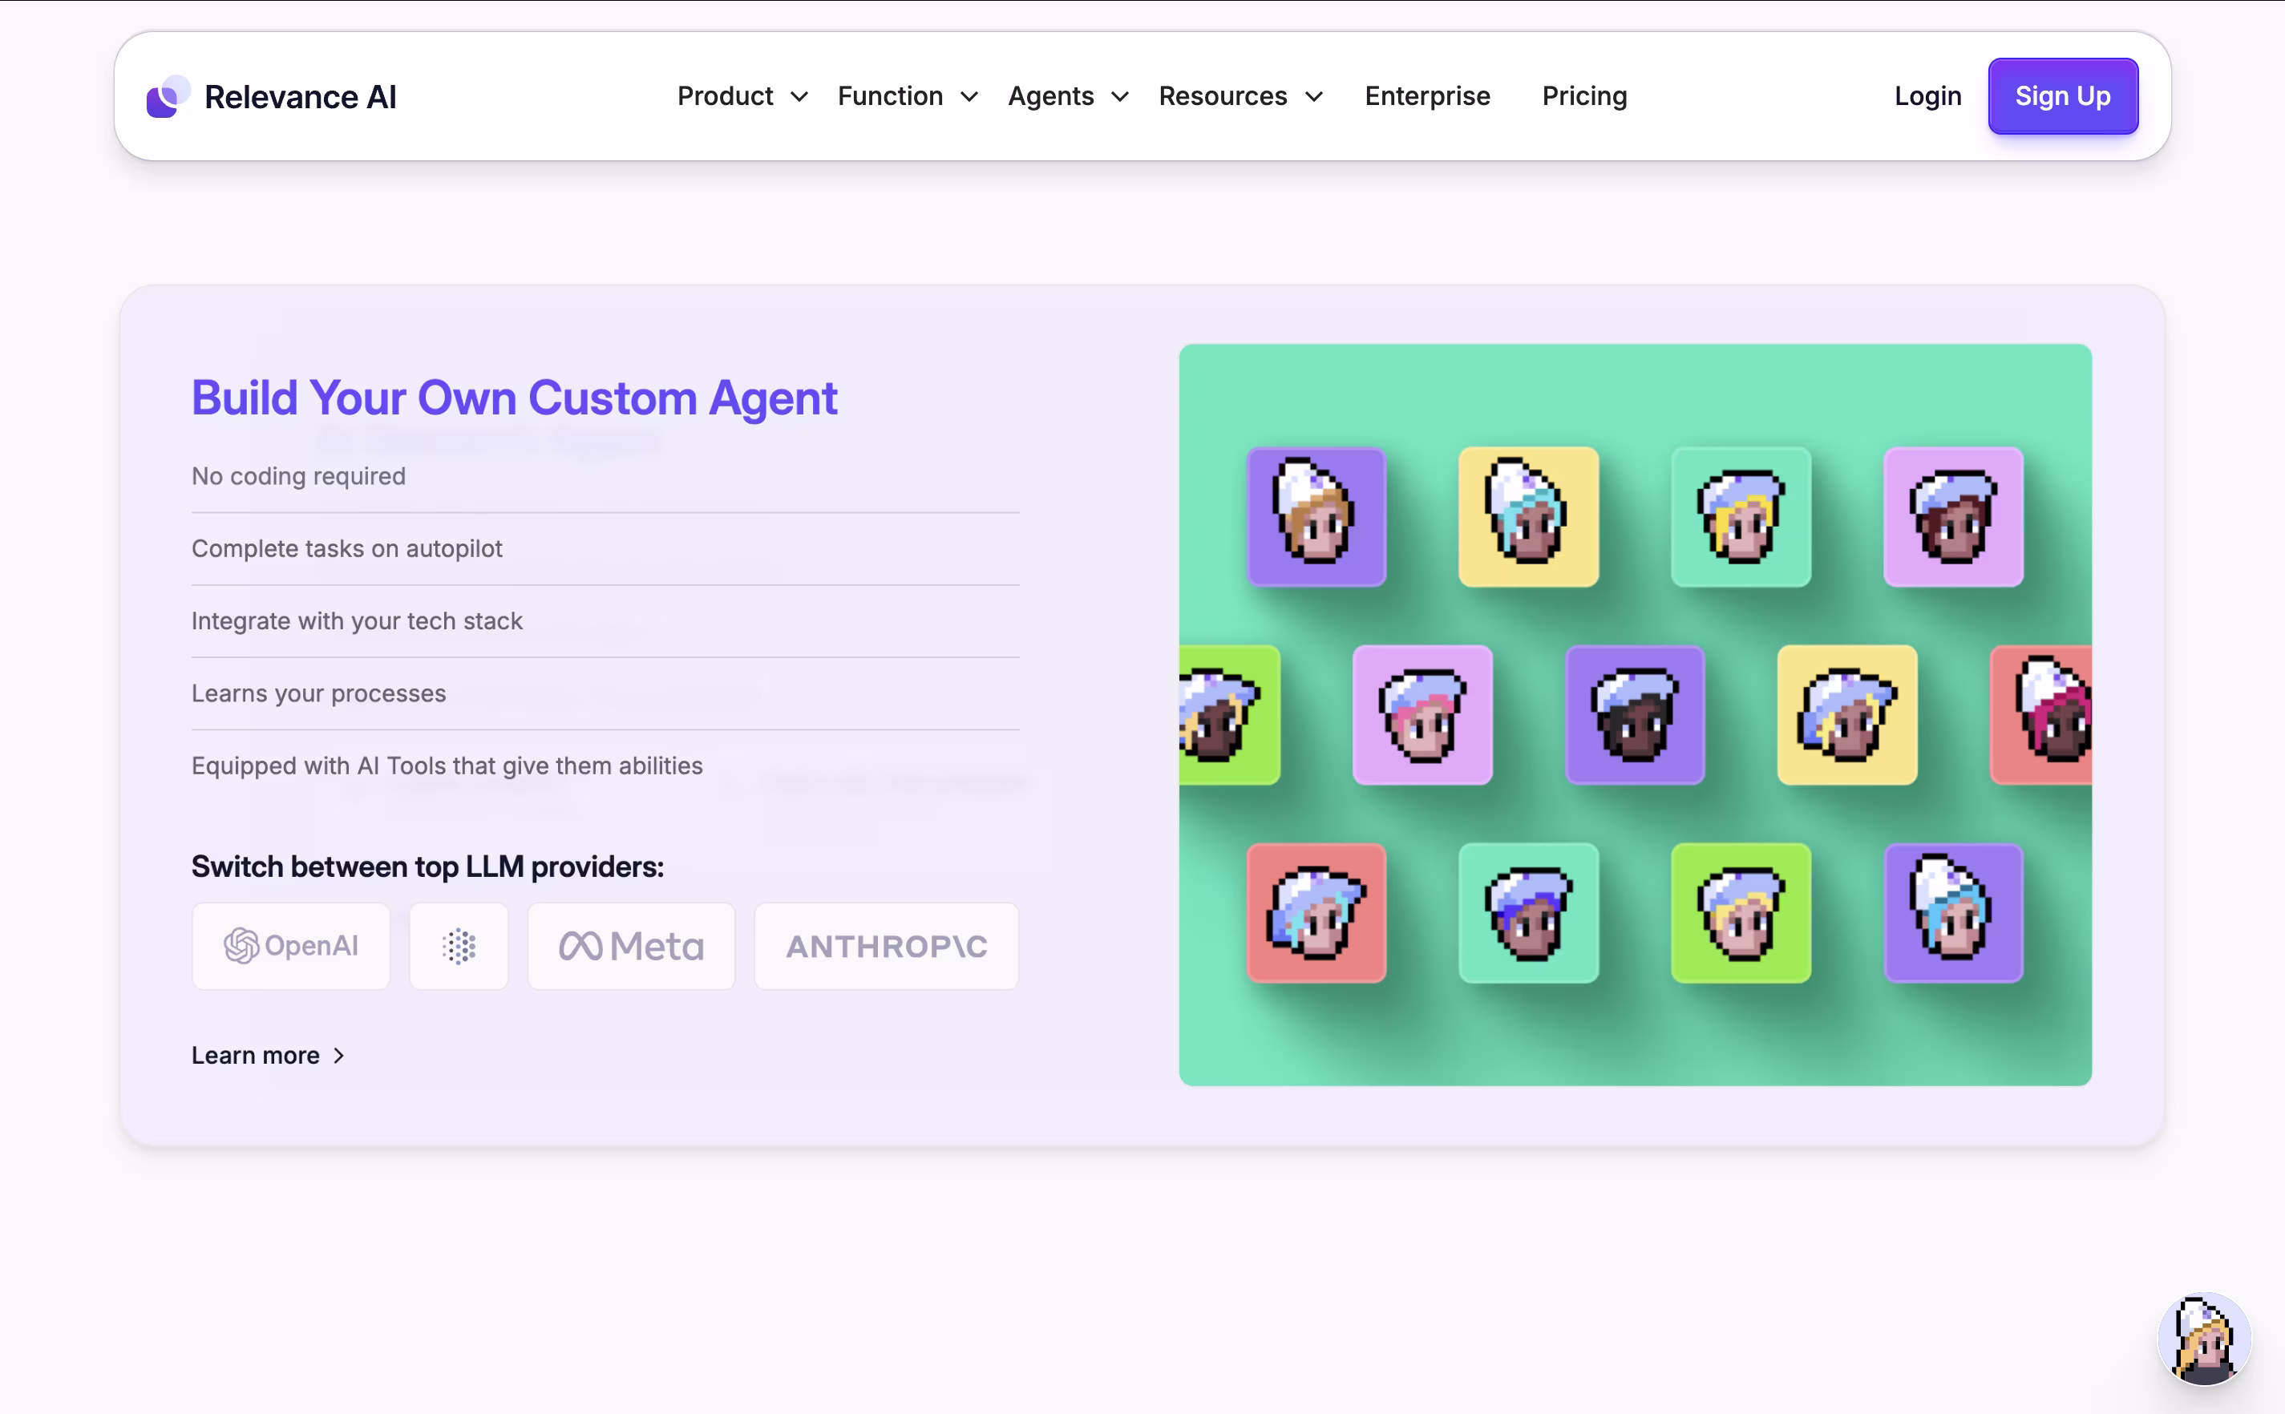Select the dotted-circle LLM provider logo
Viewport: 2285px width, 1414px height.
click(459, 946)
